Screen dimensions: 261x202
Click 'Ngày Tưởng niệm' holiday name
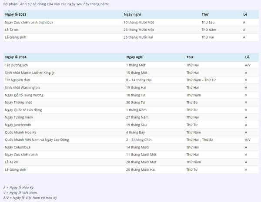pos(19,117)
